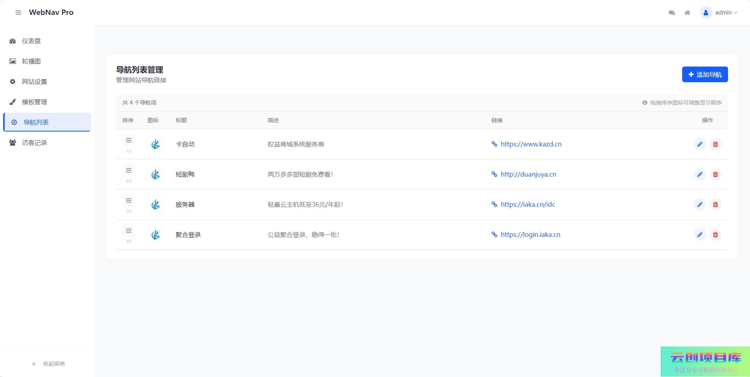
Task: Open 访客记录 sidebar item
Action: (x=35, y=143)
